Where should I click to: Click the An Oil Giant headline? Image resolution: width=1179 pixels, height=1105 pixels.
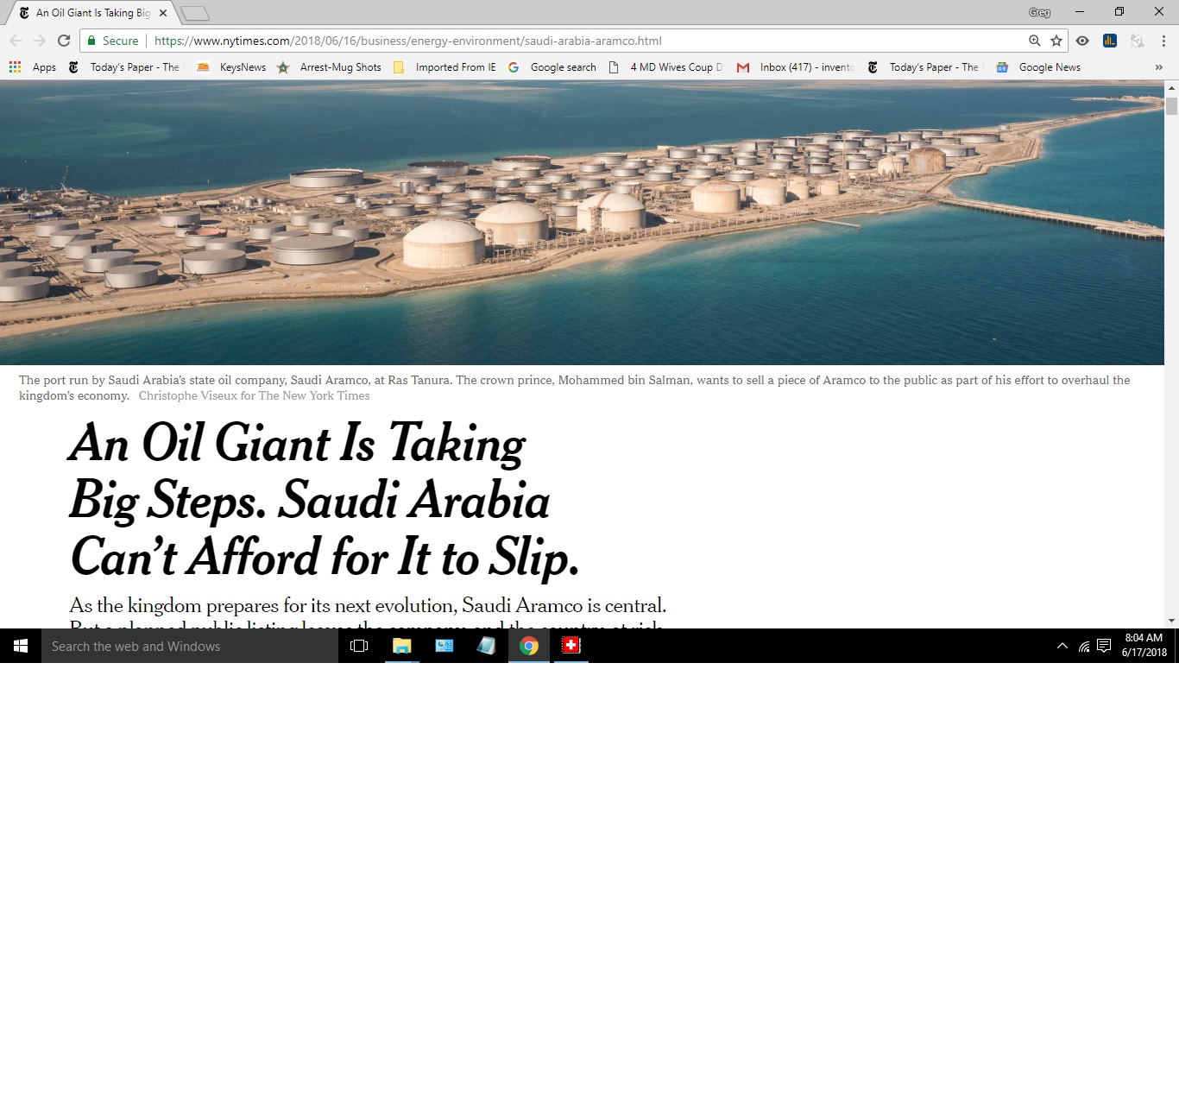324,499
